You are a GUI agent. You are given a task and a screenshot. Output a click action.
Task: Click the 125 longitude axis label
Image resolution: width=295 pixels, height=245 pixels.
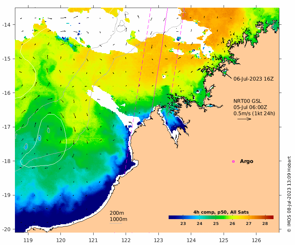224,240
